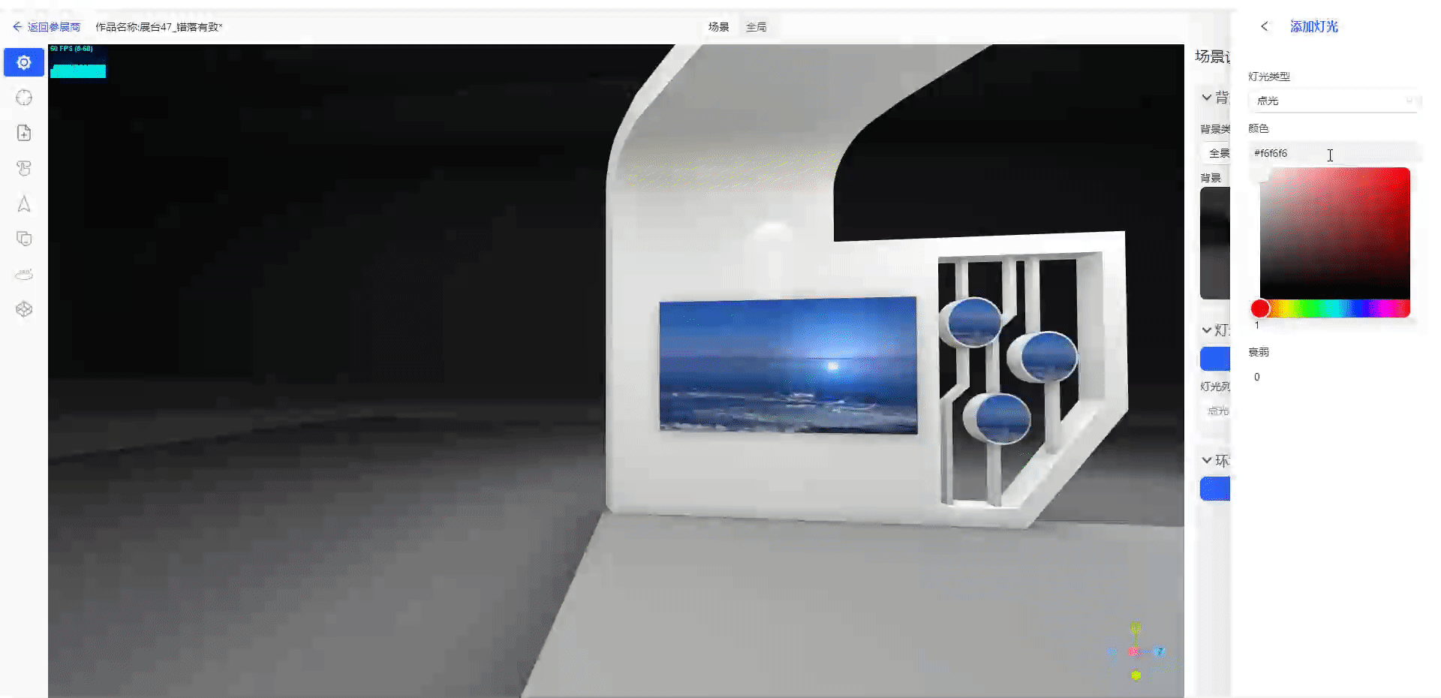
Task: Click the copy layers icon in sidebar
Action: 24,239
